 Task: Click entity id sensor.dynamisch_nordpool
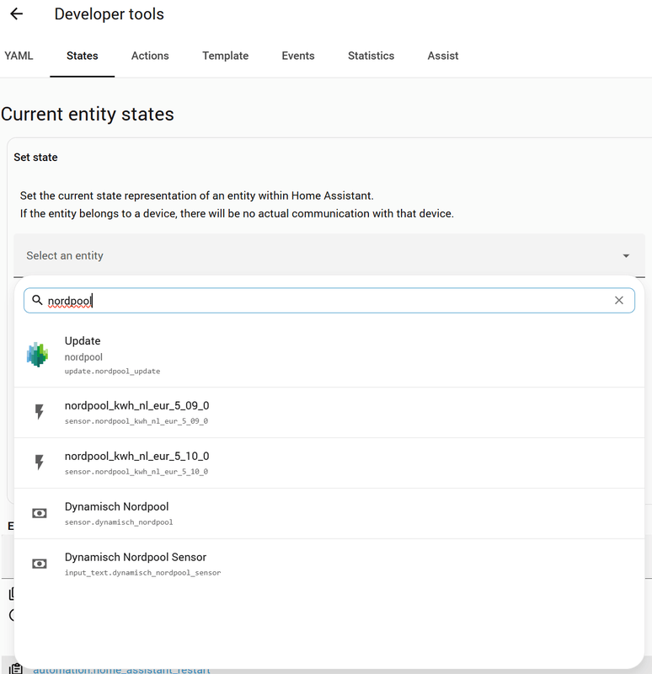coord(119,522)
